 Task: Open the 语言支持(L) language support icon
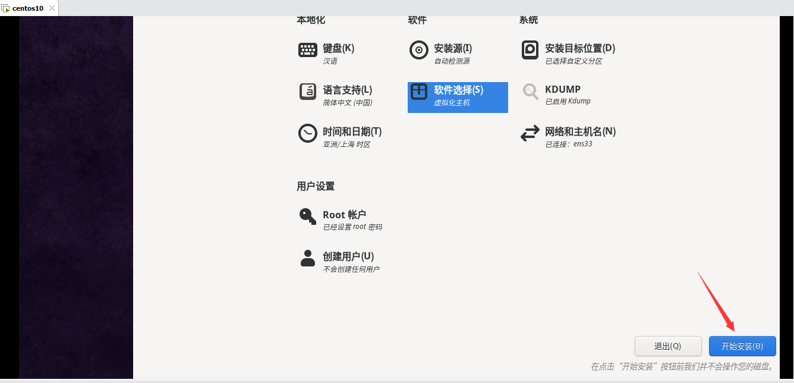[x=307, y=92]
